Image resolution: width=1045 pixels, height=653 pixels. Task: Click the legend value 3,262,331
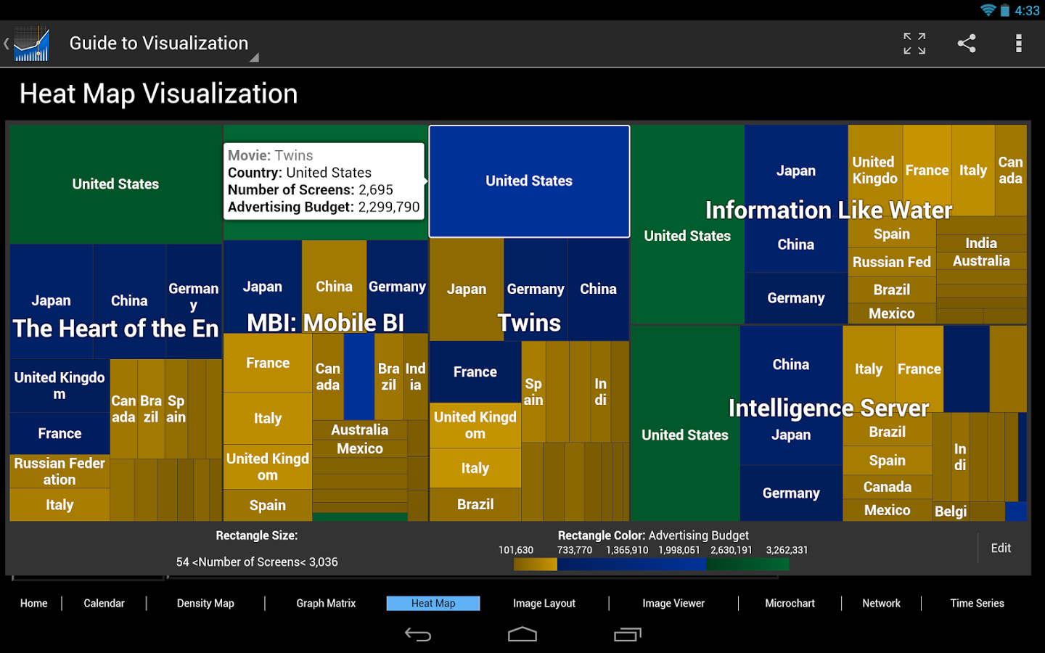tap(787, 550)
